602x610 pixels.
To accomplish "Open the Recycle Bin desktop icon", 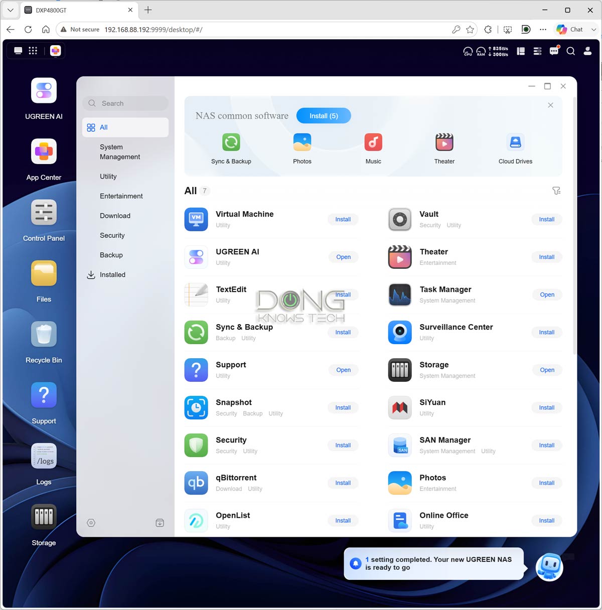I will click(44, 334).
